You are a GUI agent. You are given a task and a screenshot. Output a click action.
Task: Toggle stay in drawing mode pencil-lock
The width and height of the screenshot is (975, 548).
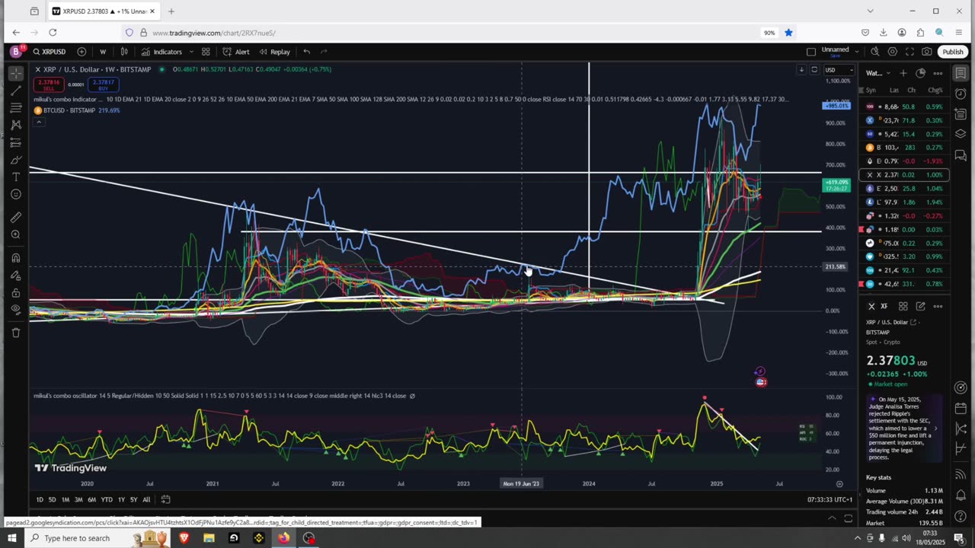[x=16, y=276]
